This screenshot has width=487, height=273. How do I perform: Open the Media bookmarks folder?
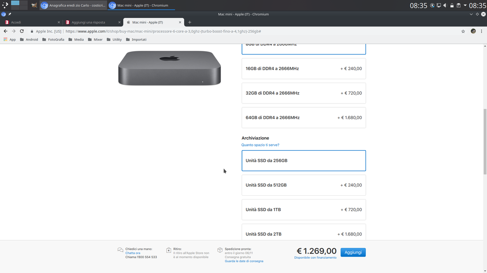[x=76, y=39]
